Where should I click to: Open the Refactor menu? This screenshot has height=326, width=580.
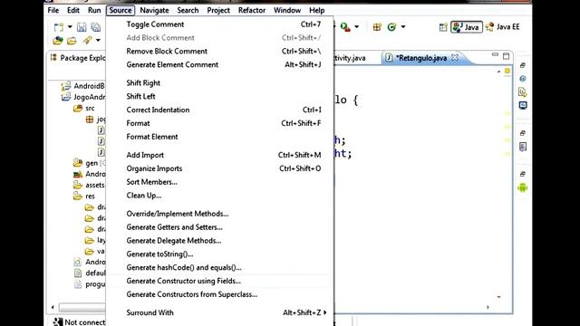(252, 10)
